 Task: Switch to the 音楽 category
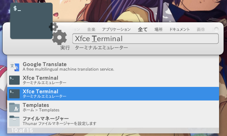(x=91, y=29)
